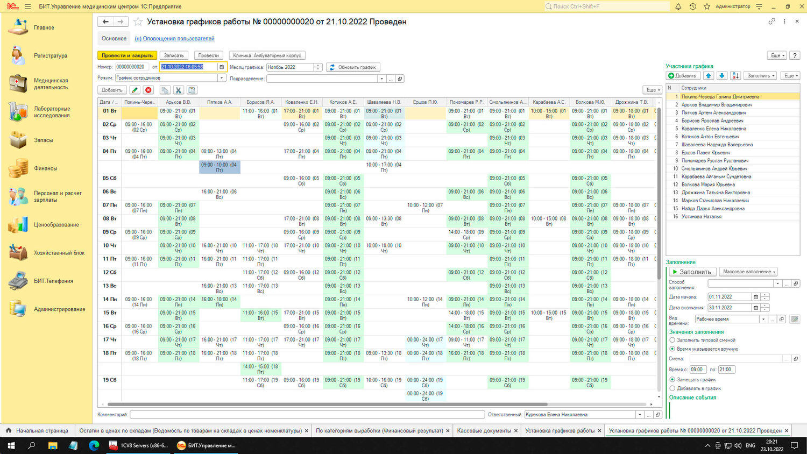Screen dimensions: 807x454
Task: Open Заполнить dropdown in participants toolbar
Action: 761,76
